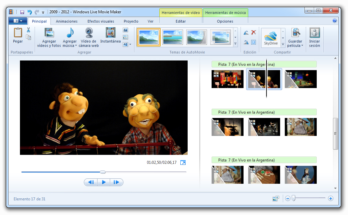Open the Guardar película dropdown

point(302,46)
